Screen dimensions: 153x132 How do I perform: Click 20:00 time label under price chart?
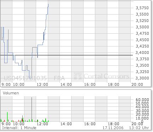point(137,85)
